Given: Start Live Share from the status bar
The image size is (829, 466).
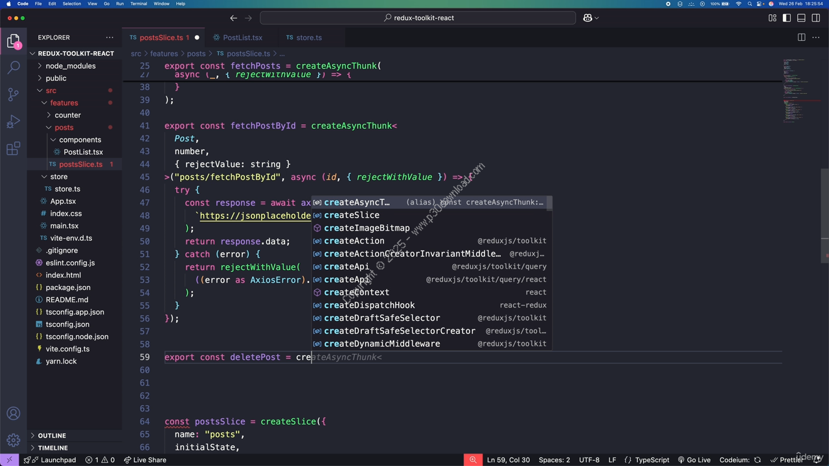Looking at the screenshot, I should [x=146, y=460].
